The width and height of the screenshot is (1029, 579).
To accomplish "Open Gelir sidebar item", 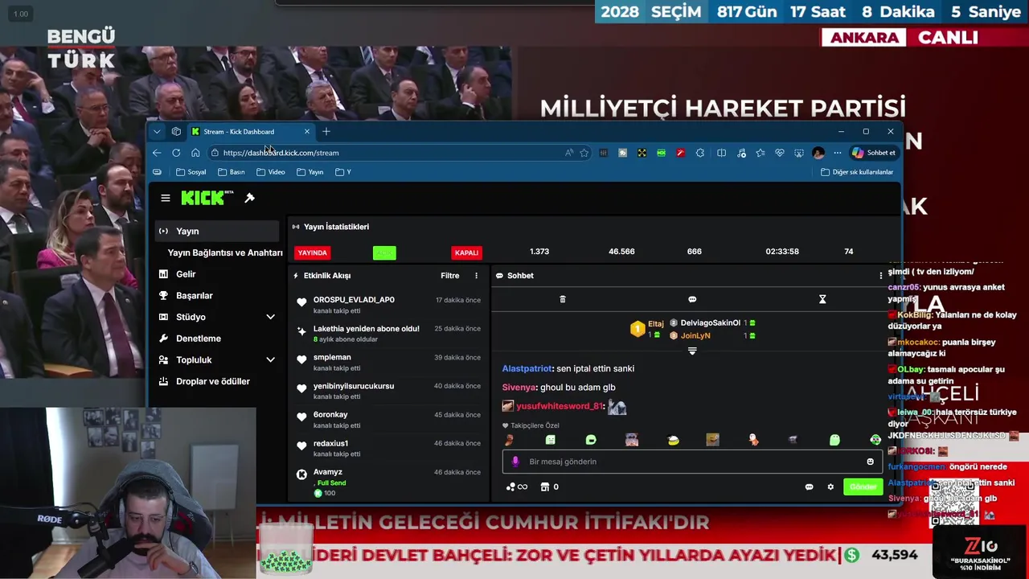I will coord(217,274).
